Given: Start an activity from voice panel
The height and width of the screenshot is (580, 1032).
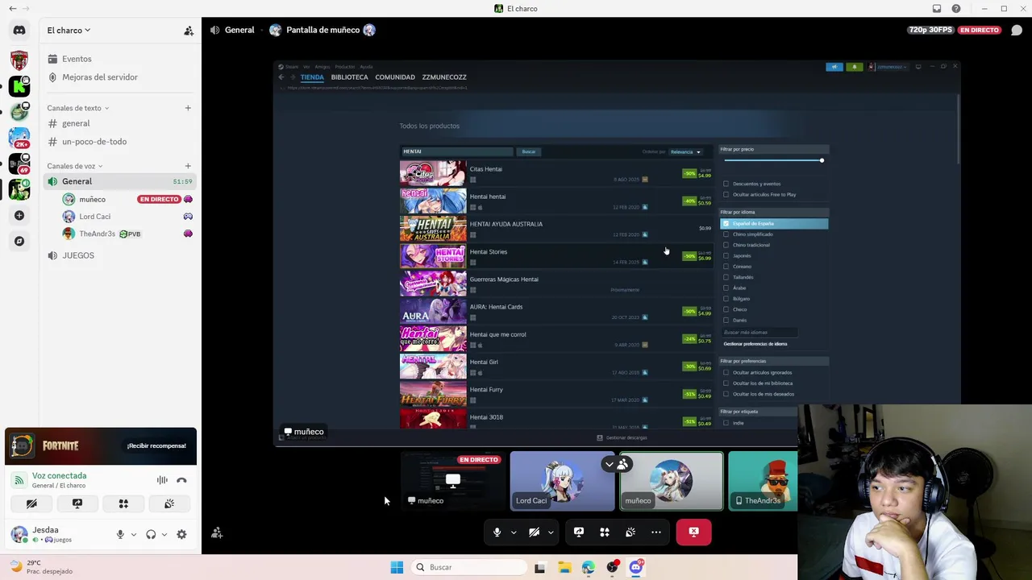Looking at the screenshot, I should [x=123, y=503].
